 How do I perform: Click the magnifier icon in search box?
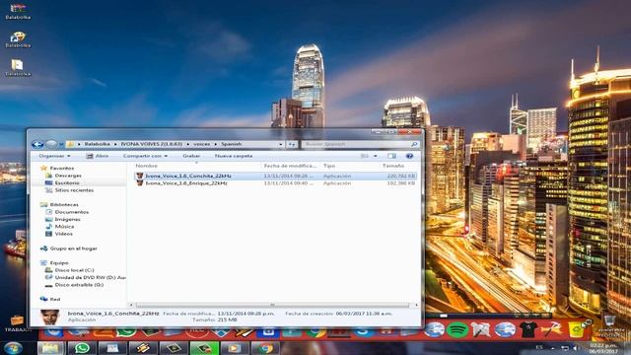click(414, 144)
